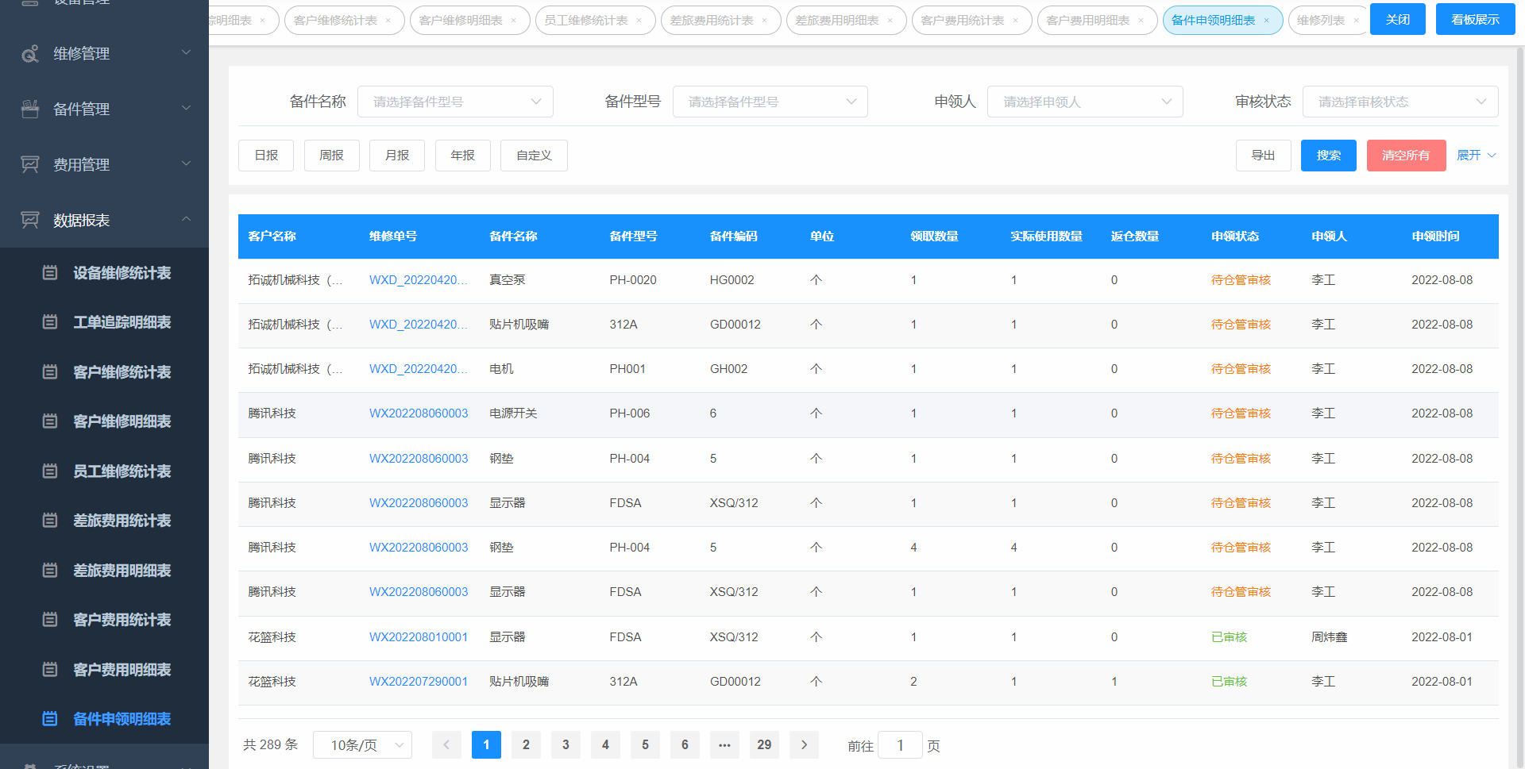Image resolution: width=1525 pixels, height=769 pixels.
Task: Switch to the 差旅费用统计表 tab
Action: (x=712, y=21)
